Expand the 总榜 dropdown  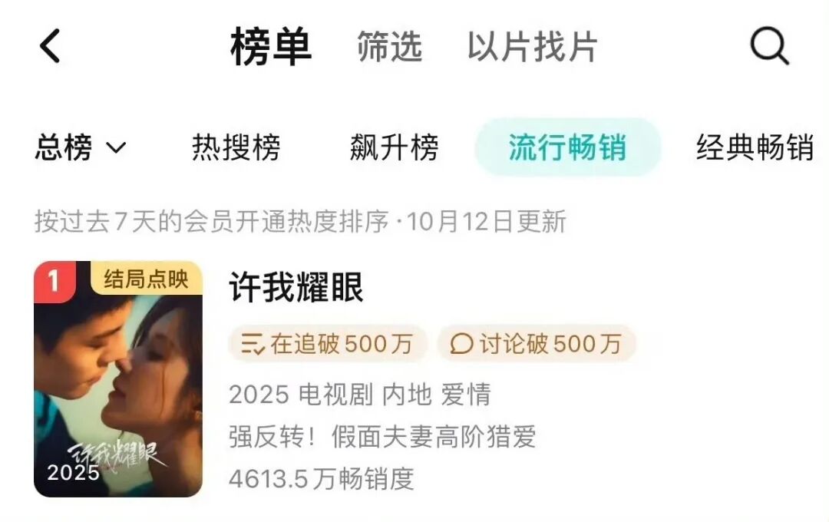click(81, 147)
